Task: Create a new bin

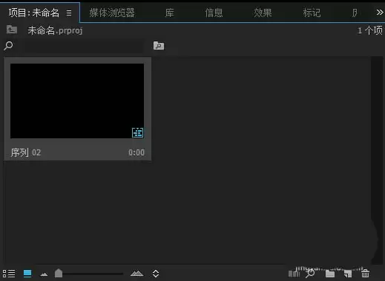Action: 330,274
